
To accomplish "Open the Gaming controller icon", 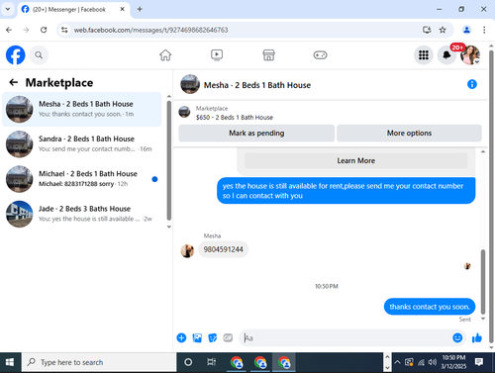I will (320, 55).
